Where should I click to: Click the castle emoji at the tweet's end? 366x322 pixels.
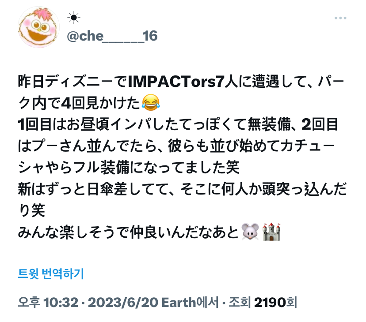pyautogui.click(x=271, y=232)
